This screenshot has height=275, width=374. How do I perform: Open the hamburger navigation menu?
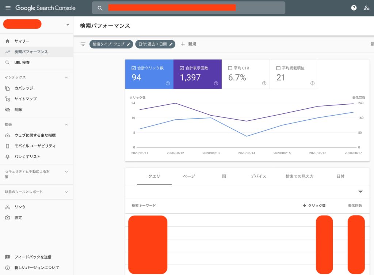click(x=8, y=8)
